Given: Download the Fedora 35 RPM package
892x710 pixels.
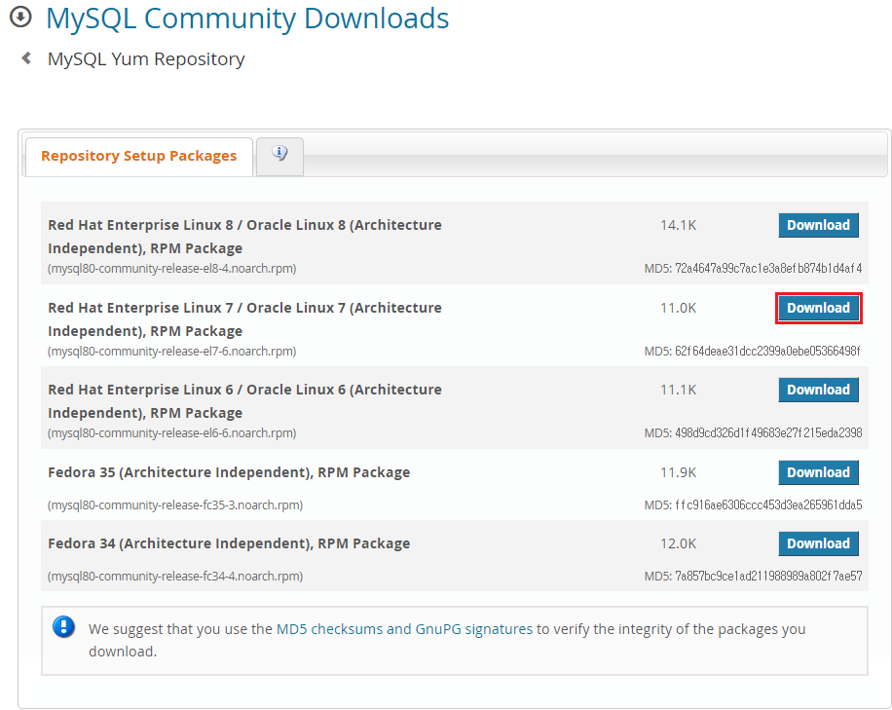Looking at the screenshot, I should click(818, 472).
